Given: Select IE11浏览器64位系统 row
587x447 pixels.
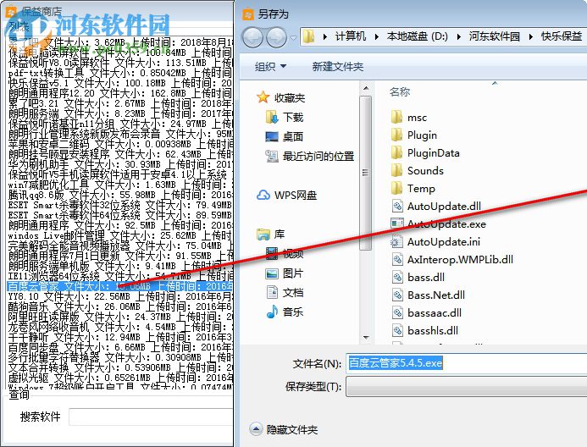Looking at the screenshot, I should coord(119,276).
